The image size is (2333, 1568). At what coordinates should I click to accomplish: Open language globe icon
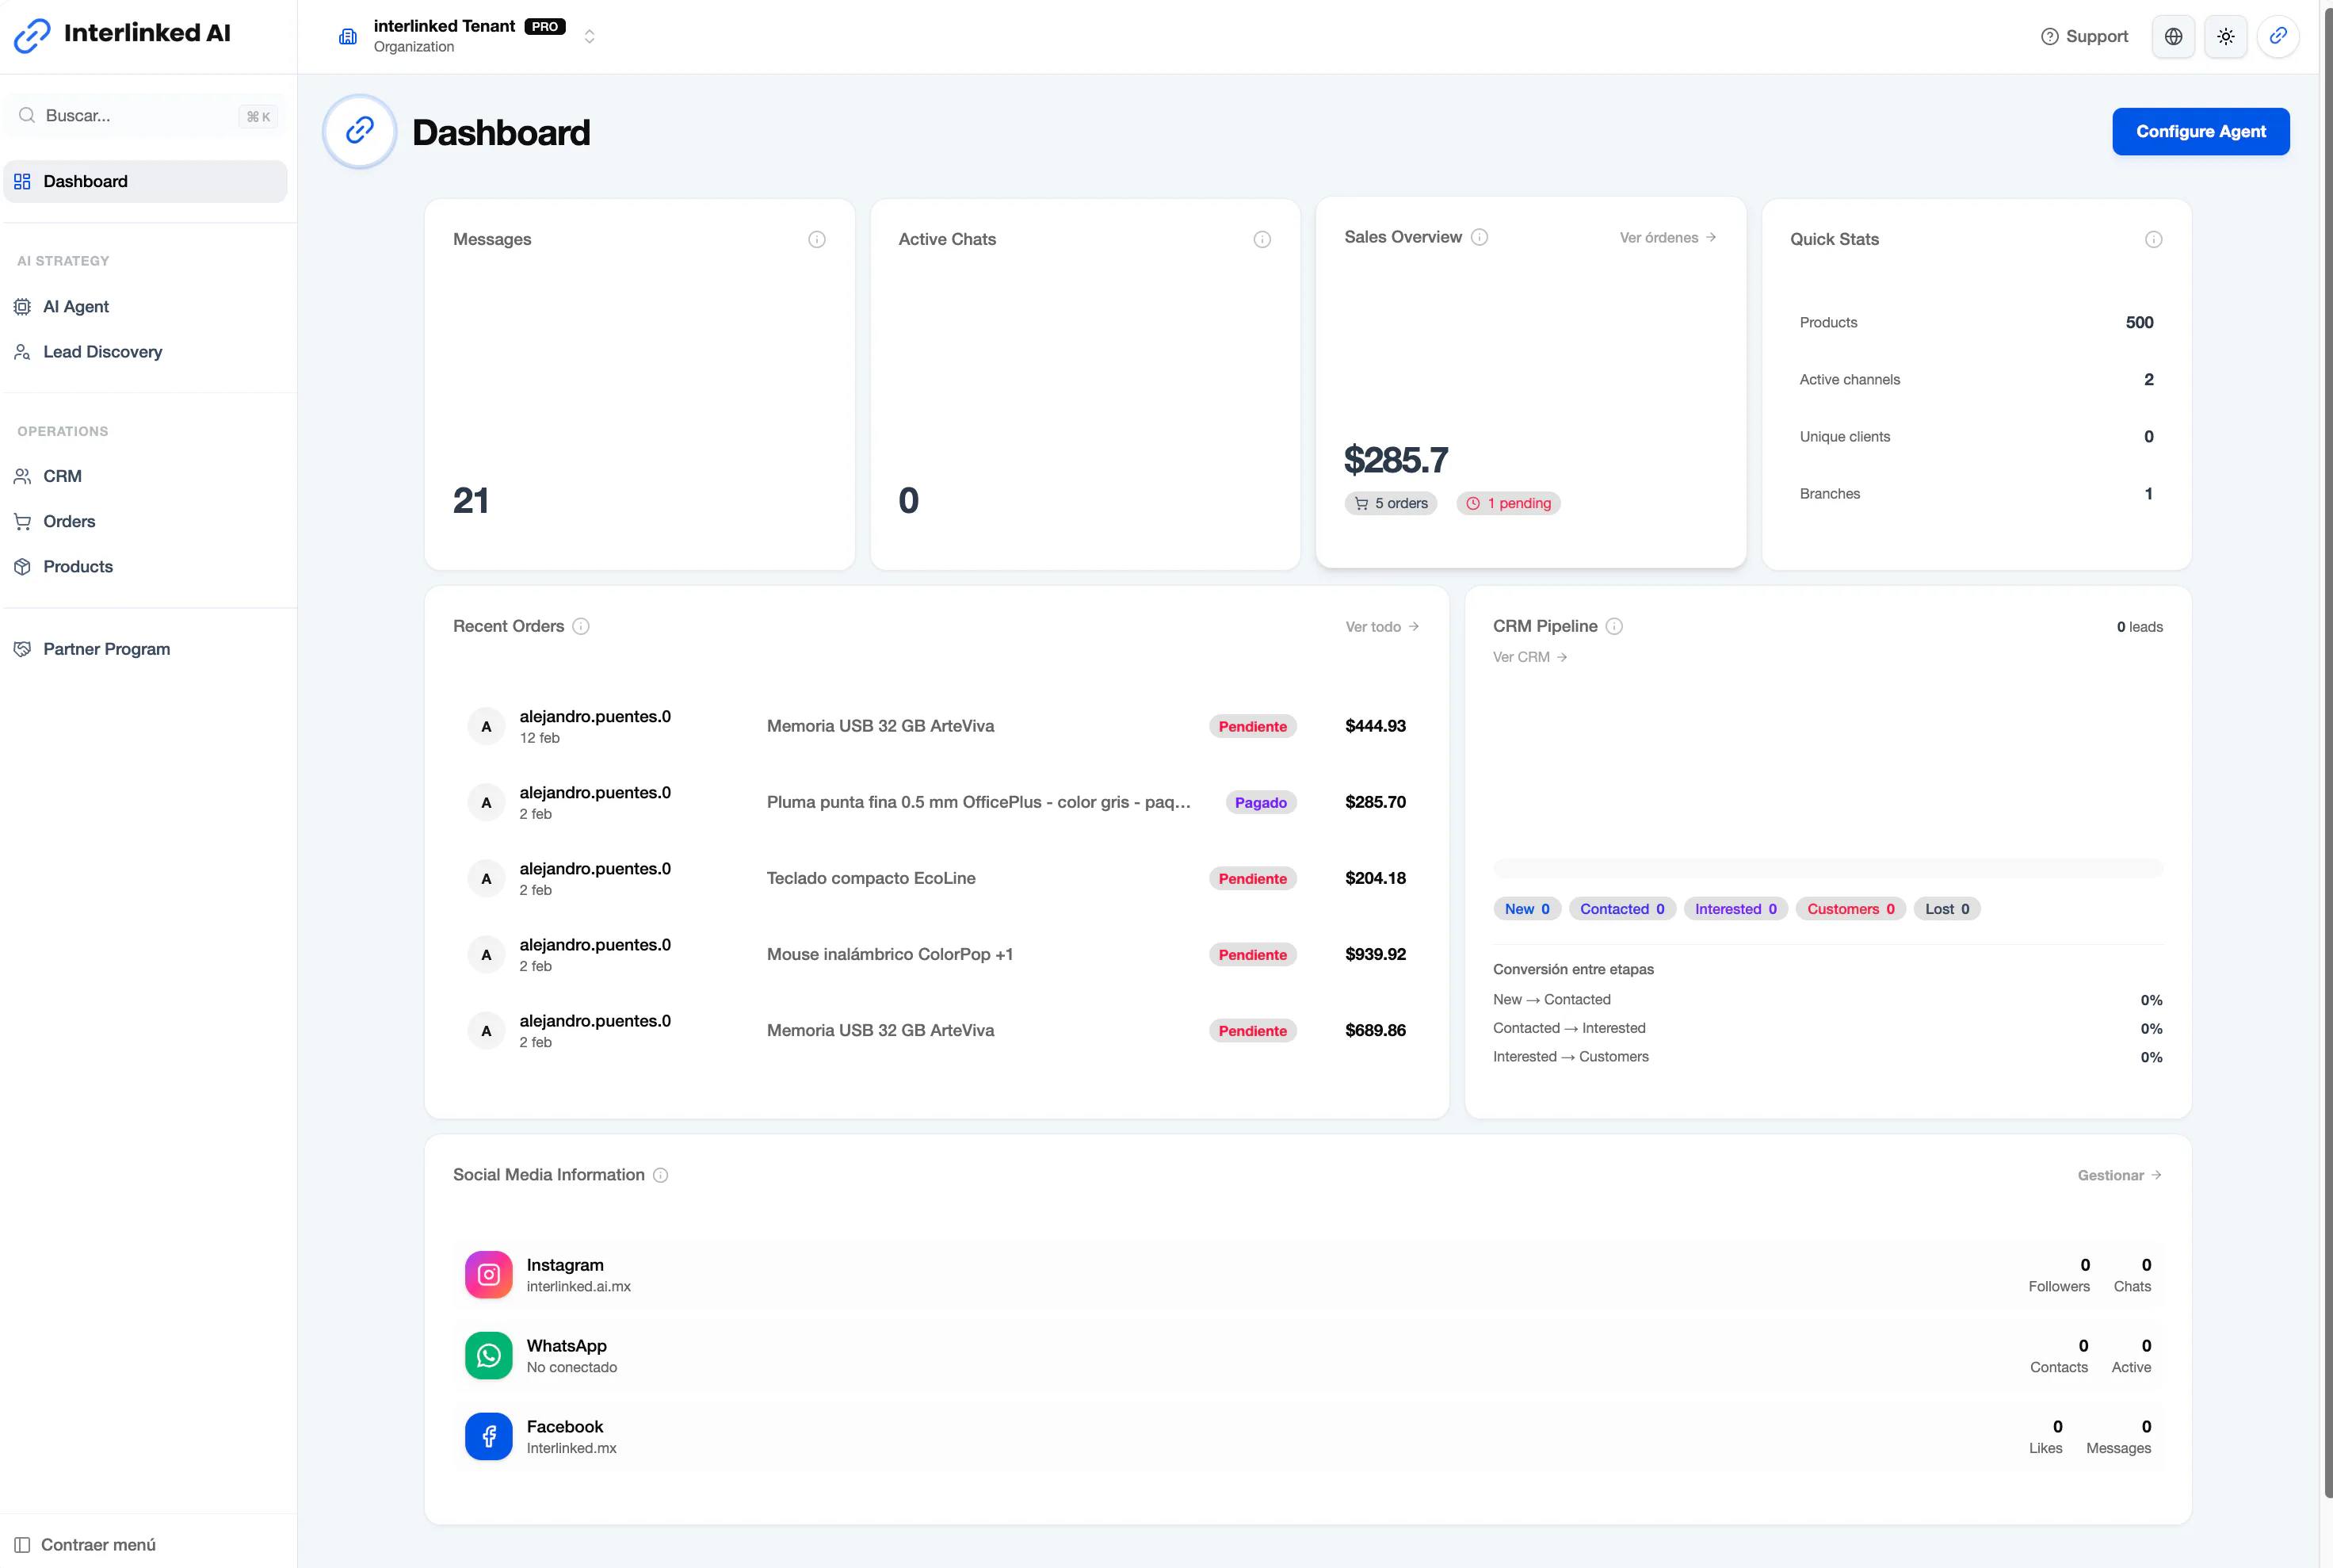click(2173, 36)
